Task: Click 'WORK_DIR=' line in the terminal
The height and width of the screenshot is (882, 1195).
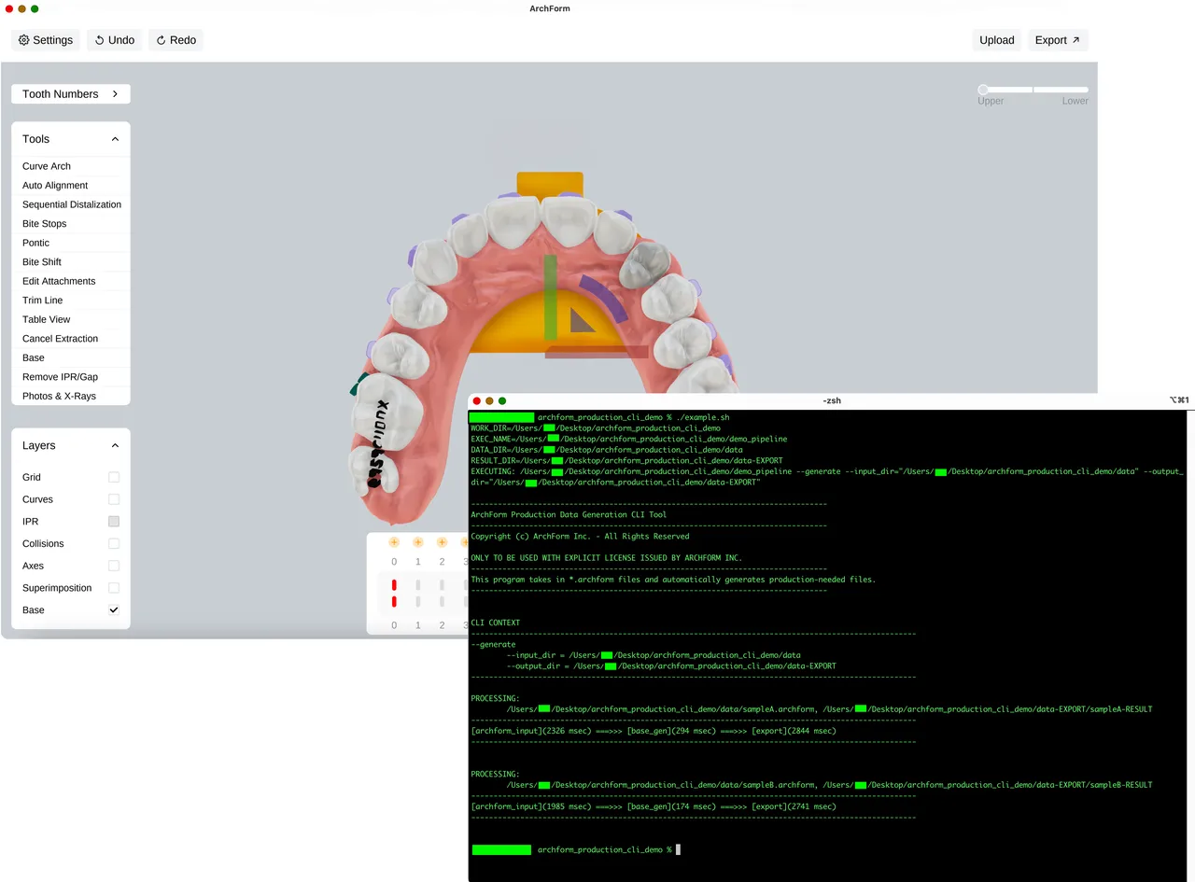Action: tap(596, 427)
